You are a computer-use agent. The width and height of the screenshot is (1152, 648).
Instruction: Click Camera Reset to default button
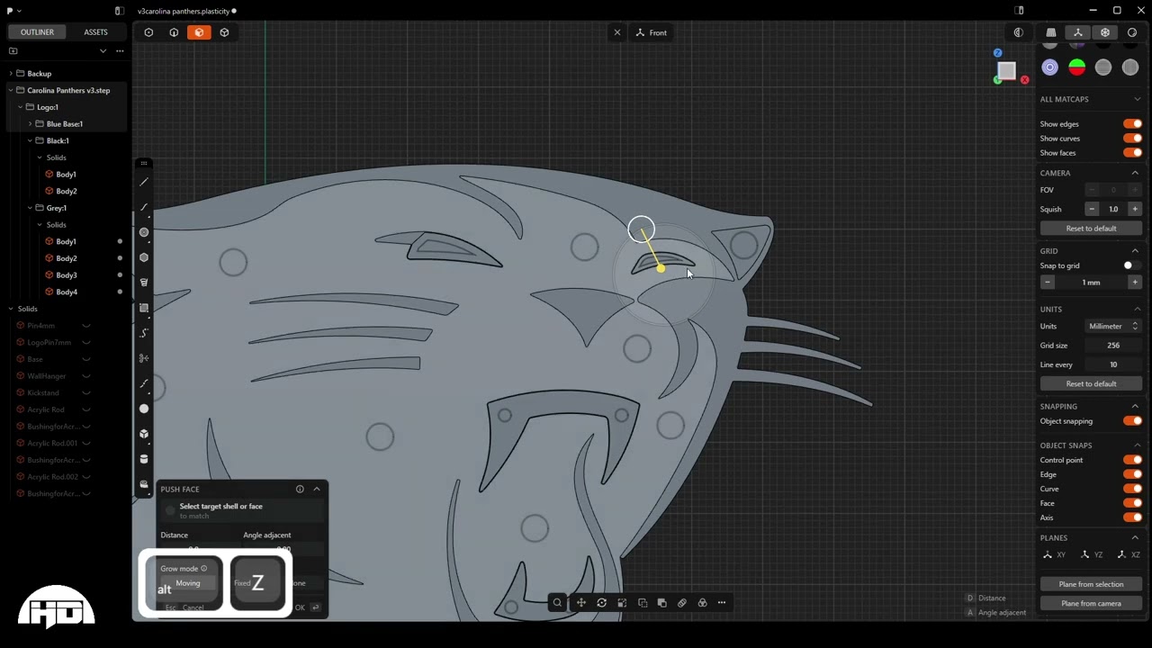tap(1091, 229)
